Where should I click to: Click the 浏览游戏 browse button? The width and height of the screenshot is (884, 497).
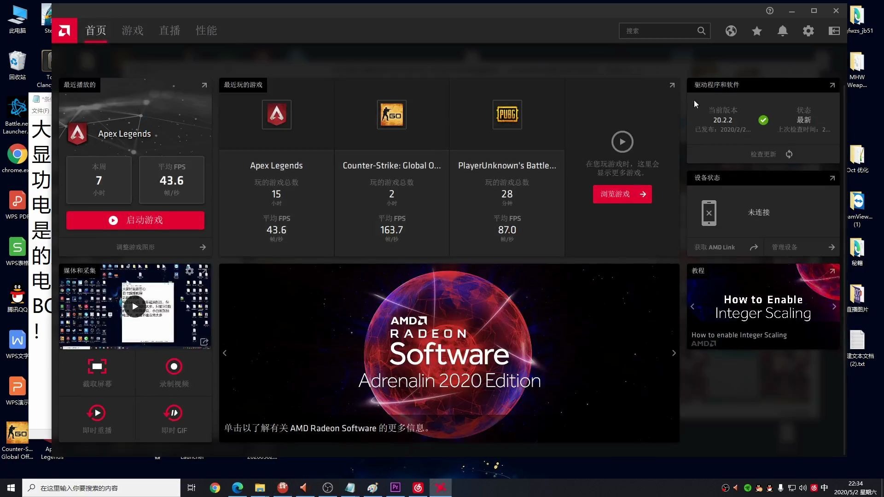click(622, 194)
